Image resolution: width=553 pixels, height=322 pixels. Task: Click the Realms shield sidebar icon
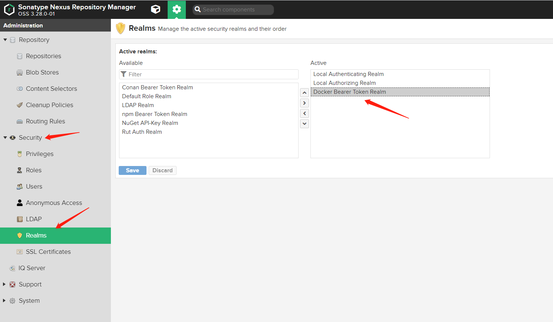tap(20, 235)
